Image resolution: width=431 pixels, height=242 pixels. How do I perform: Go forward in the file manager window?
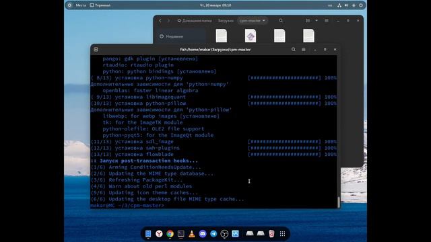(x=168, y=21)
